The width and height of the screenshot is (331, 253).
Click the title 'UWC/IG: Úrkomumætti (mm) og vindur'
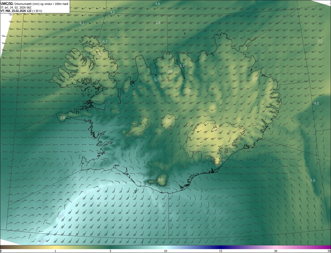click(34, 4)
